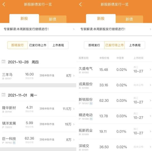Select the 即将发行 filter on left screen

(18, 45)
